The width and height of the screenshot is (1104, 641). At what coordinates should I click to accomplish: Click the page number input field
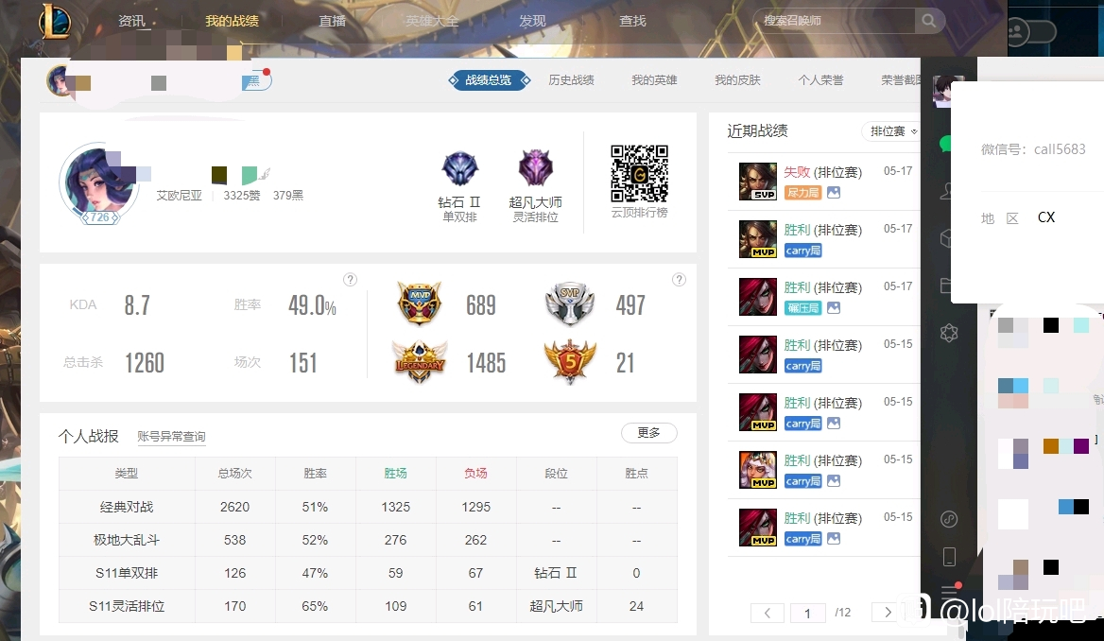(x=807, y=613)
